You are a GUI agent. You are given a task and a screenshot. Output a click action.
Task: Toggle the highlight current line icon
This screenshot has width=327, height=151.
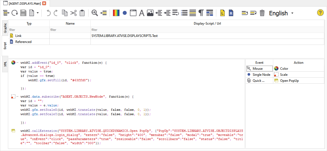coord(193,13)
